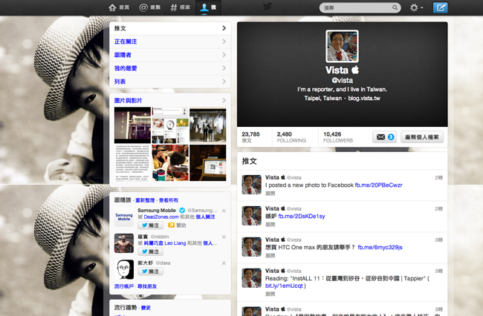
Task: Open the # Discover tab
Action: (181, 7)
